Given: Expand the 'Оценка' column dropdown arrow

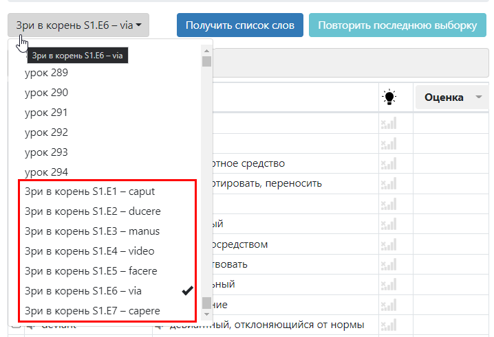Looking at the screenshot, I should 479,97.
